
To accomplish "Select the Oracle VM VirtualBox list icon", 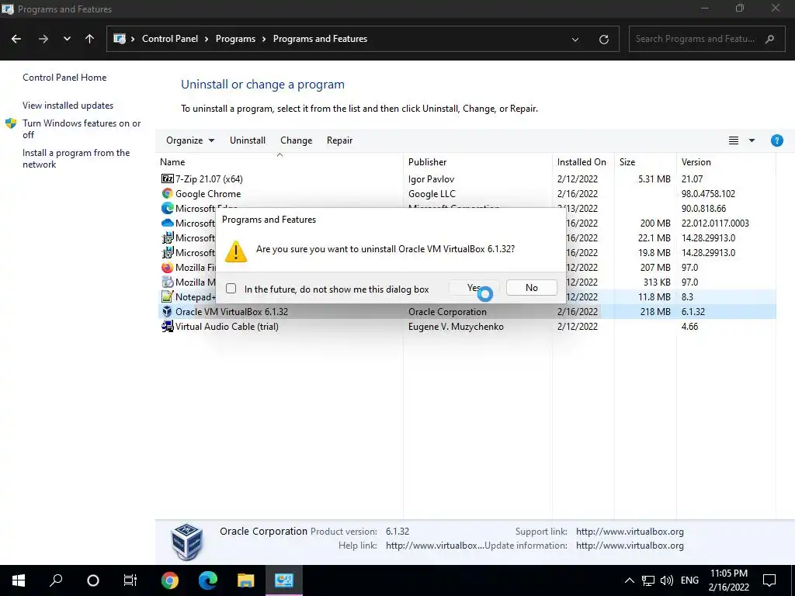I will [168, 312].
